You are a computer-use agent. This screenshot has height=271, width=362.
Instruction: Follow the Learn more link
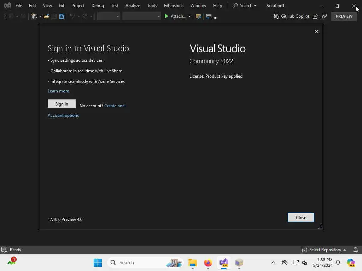(x=58, y=91)
